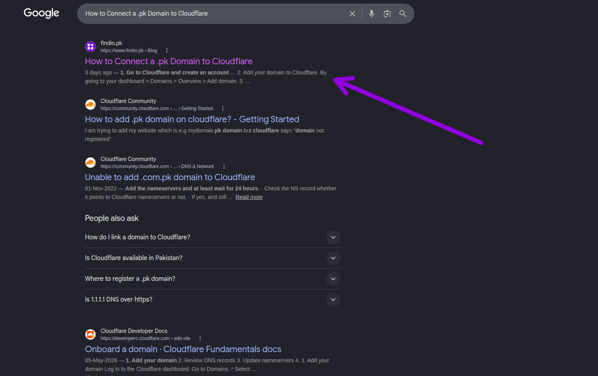Open more options for findio.pk result
The image size is (598, 376).
point(167,51)
